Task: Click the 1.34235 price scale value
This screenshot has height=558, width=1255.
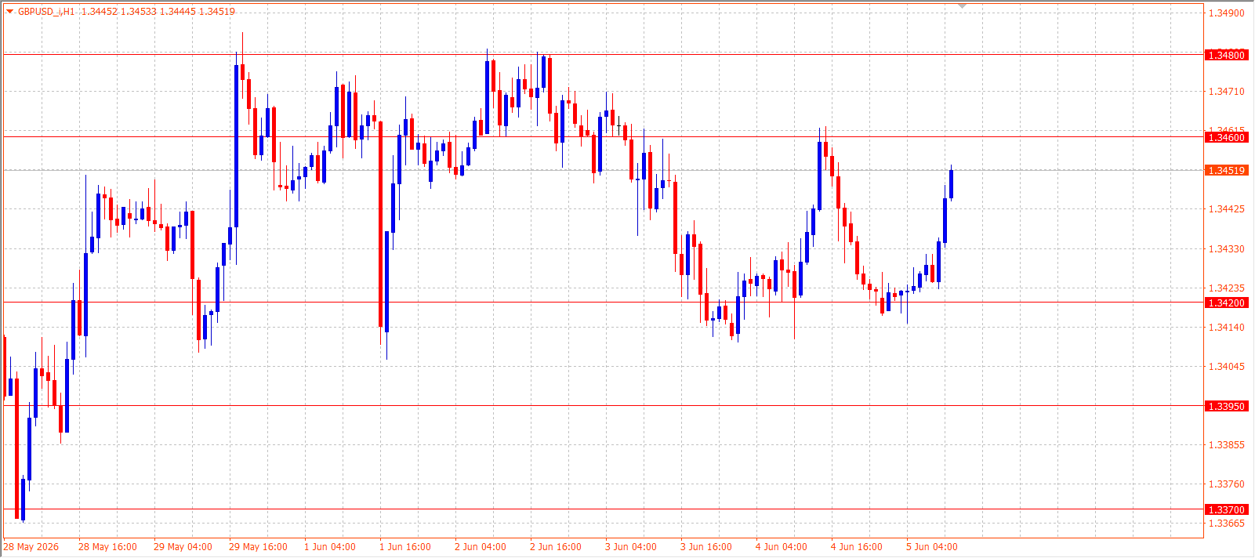Action: tap(1226, 288)
